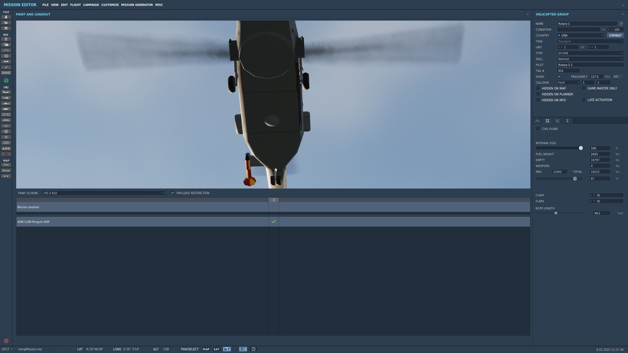Create a new mission from the FILE sidebar
This screenshot has width=628, height=353.
pos(6,17)
